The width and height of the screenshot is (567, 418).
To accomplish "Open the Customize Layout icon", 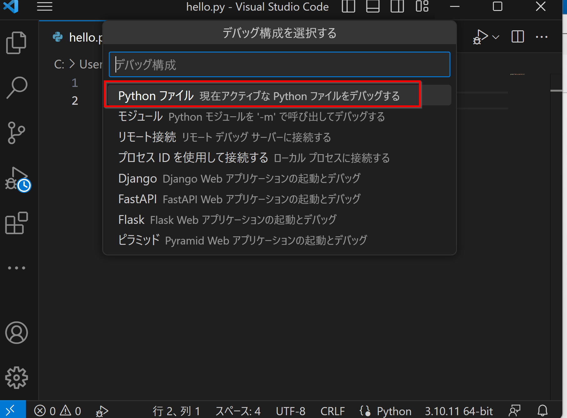I will click(422, 6).
